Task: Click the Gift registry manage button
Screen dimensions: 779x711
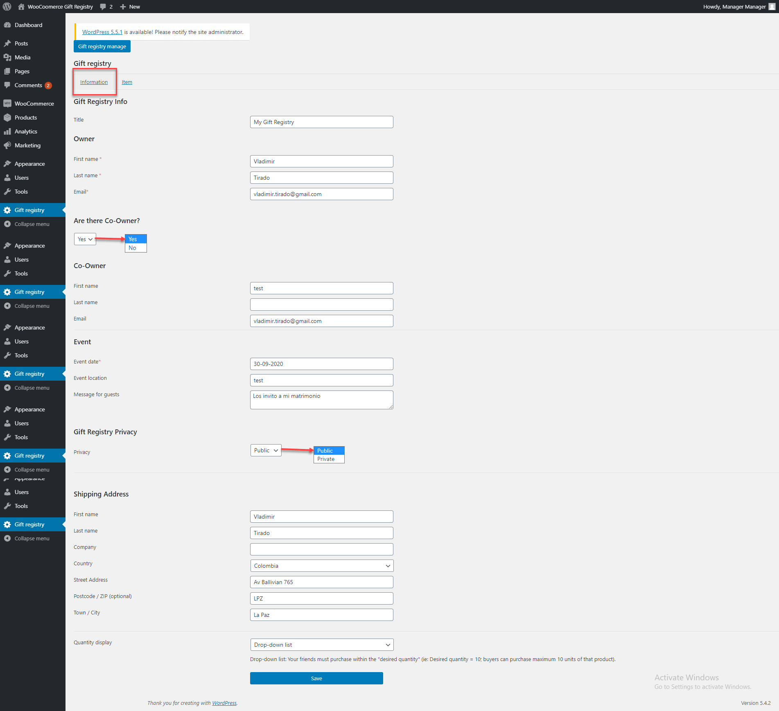Action: click(102, 46)
